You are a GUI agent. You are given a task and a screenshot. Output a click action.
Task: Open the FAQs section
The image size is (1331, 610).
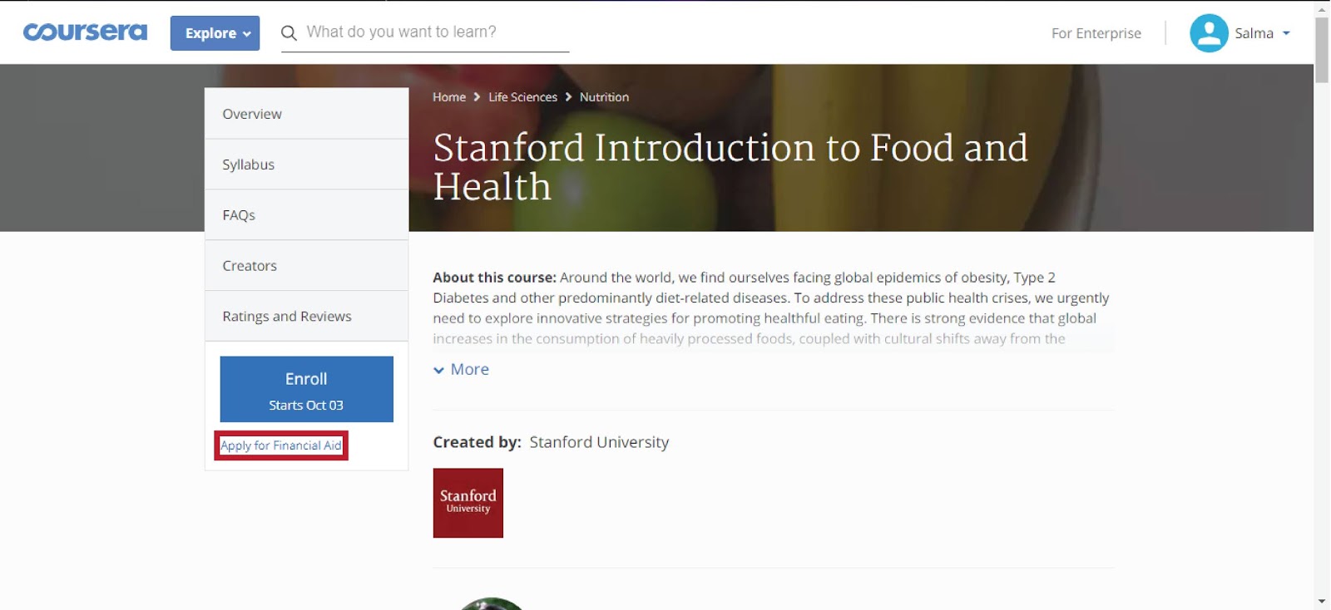pos(239,215)
